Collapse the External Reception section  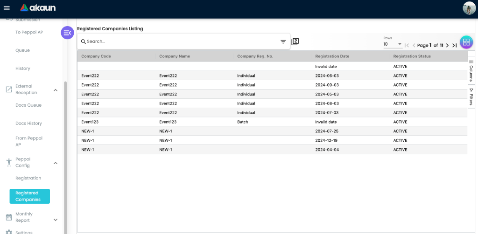[x=56, y=90]
